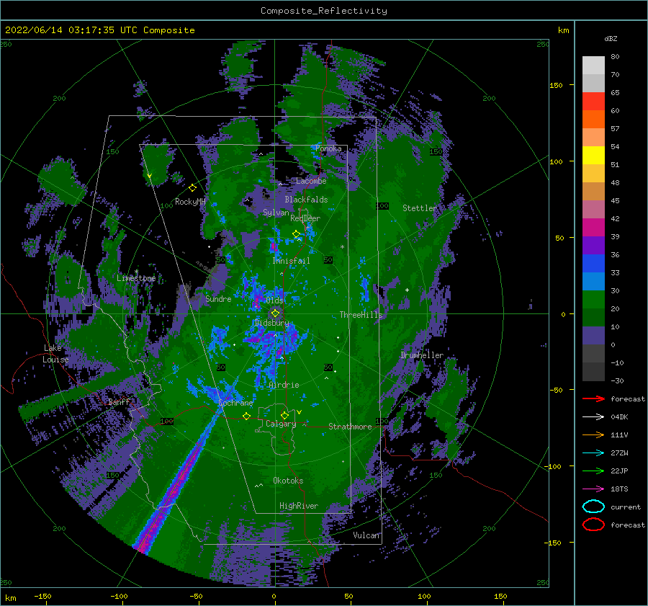Click the Blackfalds city label
Viewport: 648px width, 606px height.
(306, 200)
